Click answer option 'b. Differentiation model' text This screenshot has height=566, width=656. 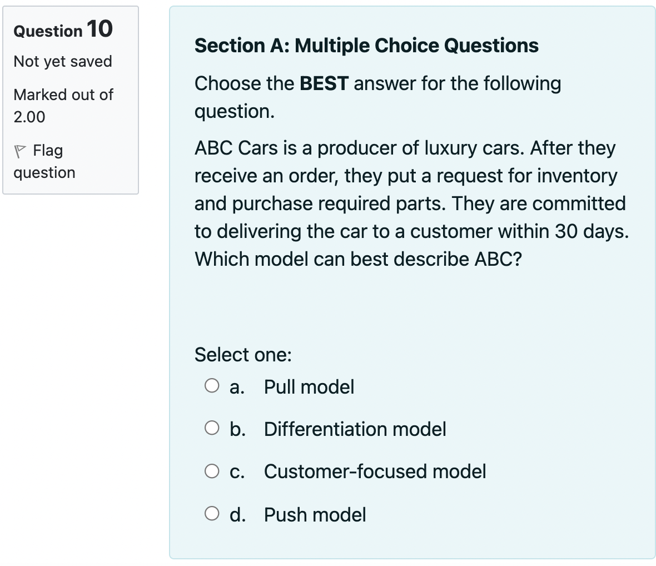[355, 429]
